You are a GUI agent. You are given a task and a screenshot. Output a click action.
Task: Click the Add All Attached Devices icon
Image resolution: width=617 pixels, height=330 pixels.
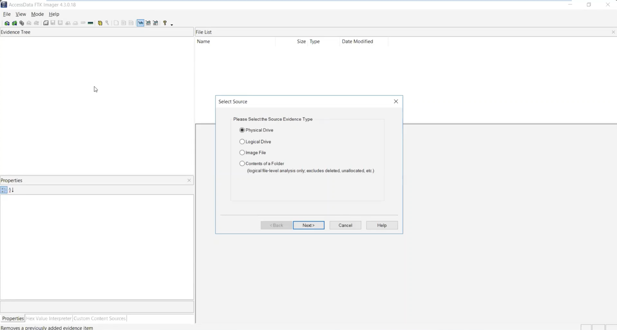(x=14, y=23)
